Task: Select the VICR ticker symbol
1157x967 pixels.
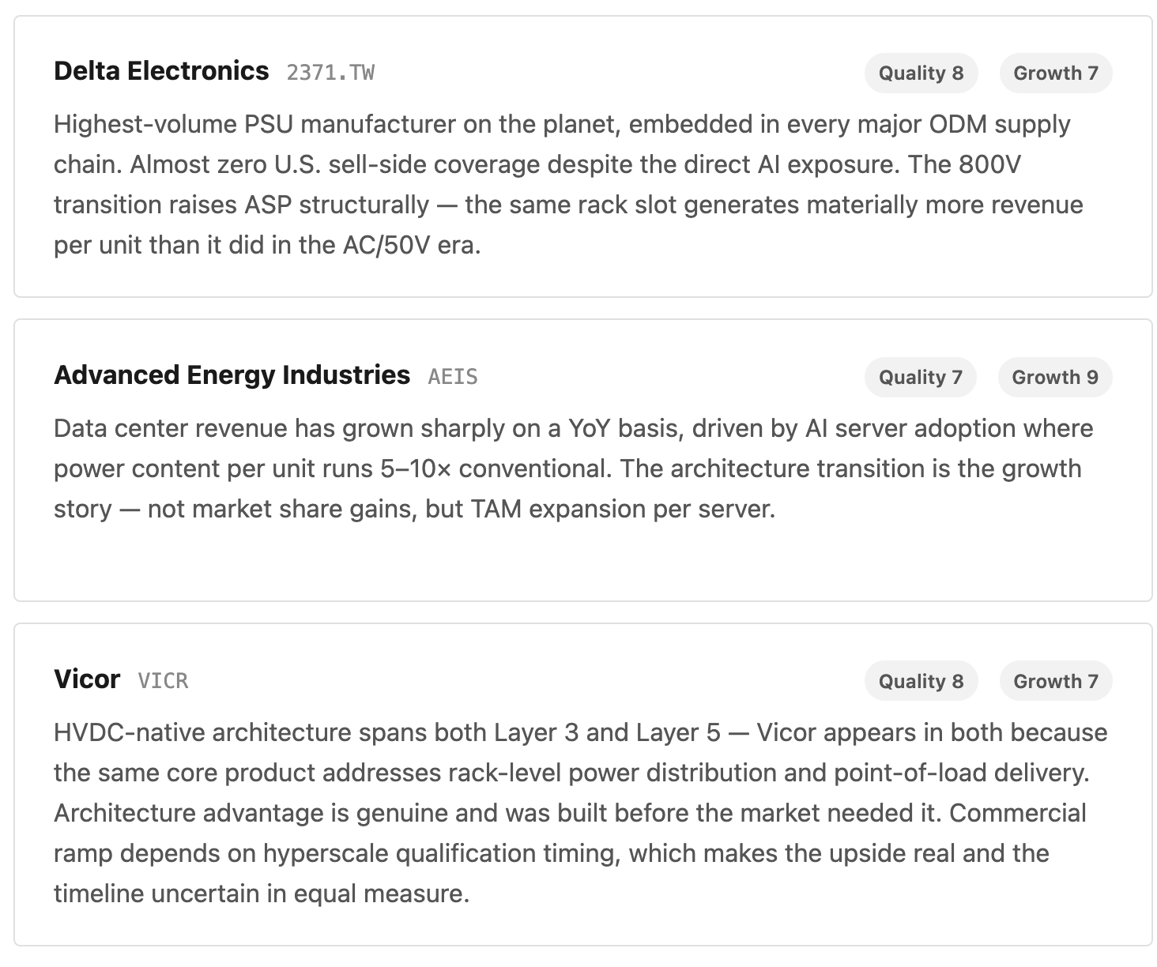Action: pos(163,681)
